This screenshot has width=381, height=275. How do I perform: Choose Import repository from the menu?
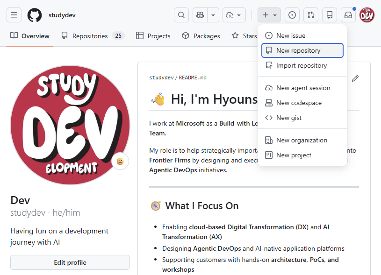click(302, 65)
